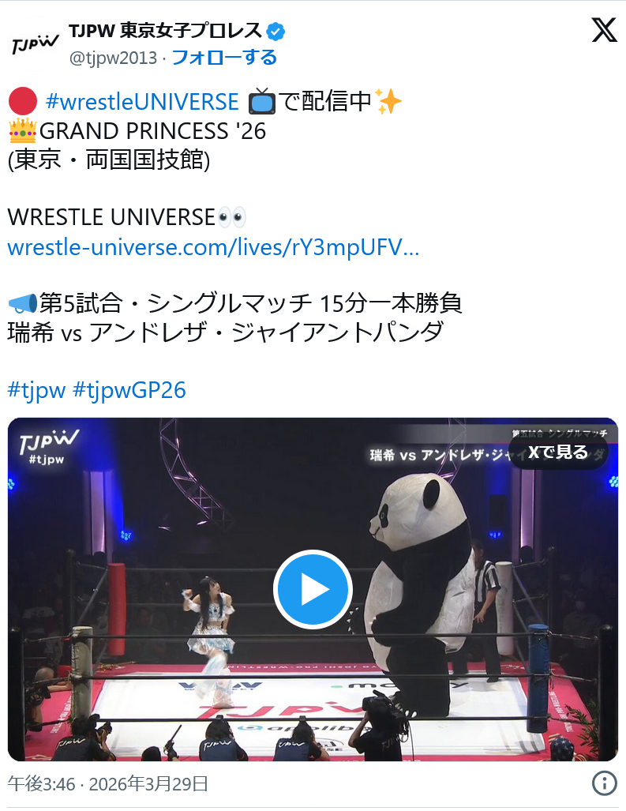Play the embedded match video
Viewport: 626px width, 811px height.
coord(313,589)
